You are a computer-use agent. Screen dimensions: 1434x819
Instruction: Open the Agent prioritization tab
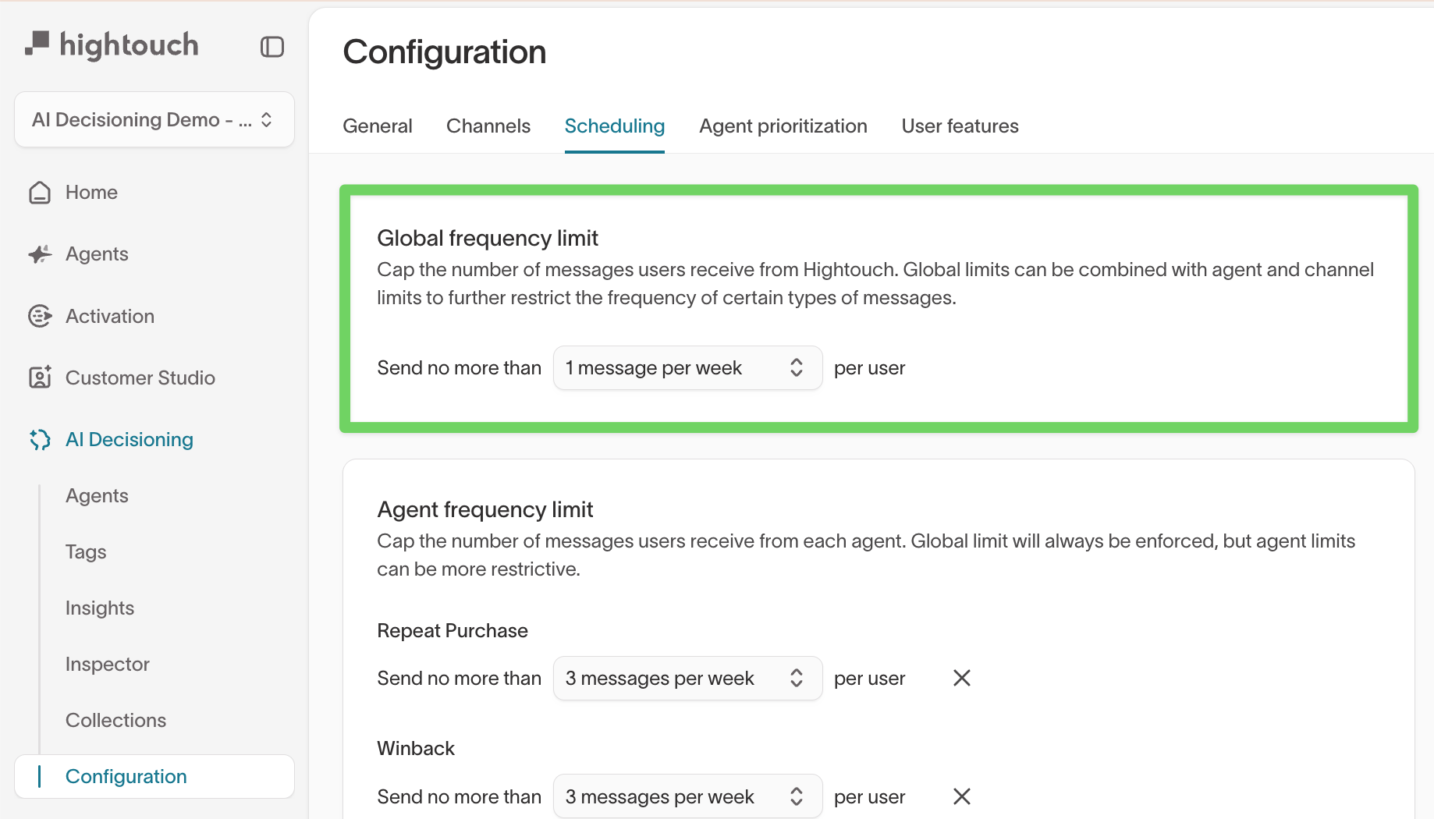[783, 126]
